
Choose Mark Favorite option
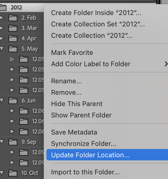point(72,53)
